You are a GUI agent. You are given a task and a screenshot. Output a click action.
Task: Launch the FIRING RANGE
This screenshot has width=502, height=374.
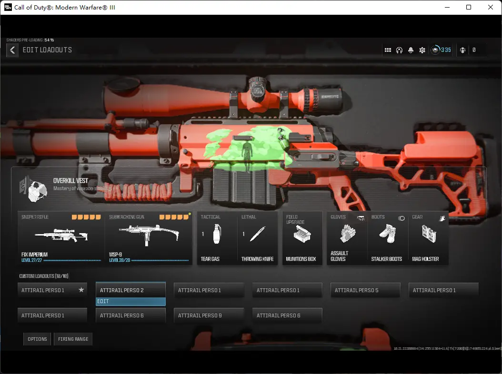click(73, 339)
